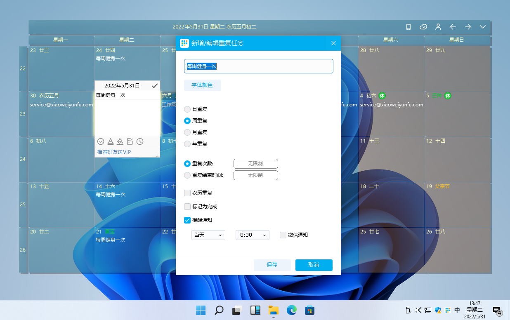510x320 pixels.
Task: Select the 周重复 weekly repeat option
Action: click(187, 120)
